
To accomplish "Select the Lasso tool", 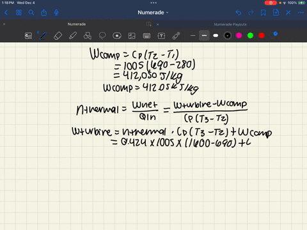I will click(102, 36).
